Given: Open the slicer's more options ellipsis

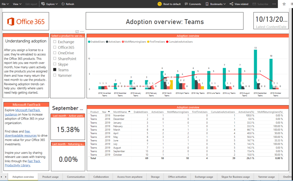Looking at the screenshot, I should tap(82, 31).
